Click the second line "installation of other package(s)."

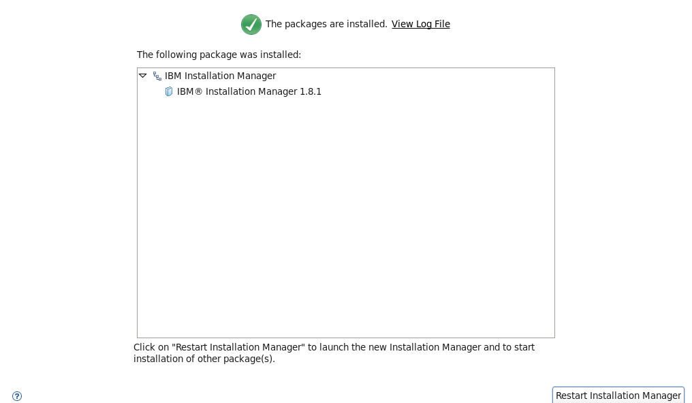click(x=204, y=359)
